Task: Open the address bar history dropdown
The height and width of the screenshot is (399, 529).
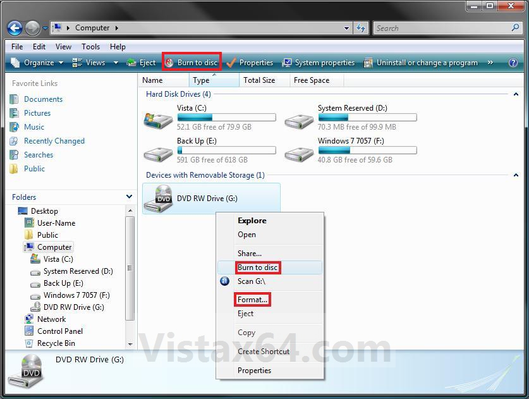Action: tap(346, 28)
